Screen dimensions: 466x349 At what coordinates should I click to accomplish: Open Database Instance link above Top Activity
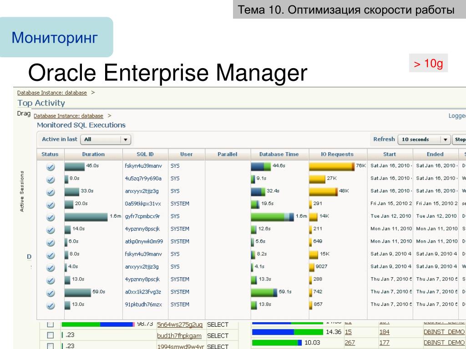(x=52, y=93)
